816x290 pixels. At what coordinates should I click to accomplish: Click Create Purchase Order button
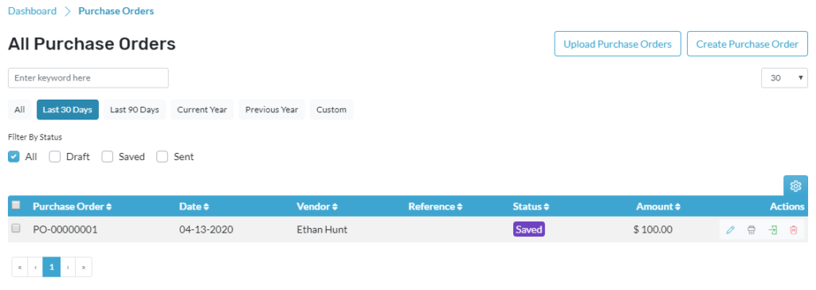(x=747, y=45)
